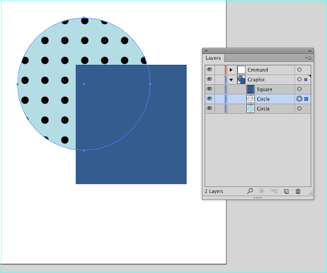
Task: Hide the Graphic layer with its eye icon
Action: [x=209, y=79]
